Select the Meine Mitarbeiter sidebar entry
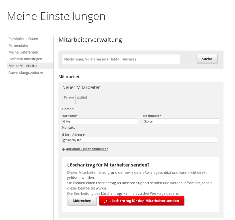235x220 pixels. [x=23, y=66]
